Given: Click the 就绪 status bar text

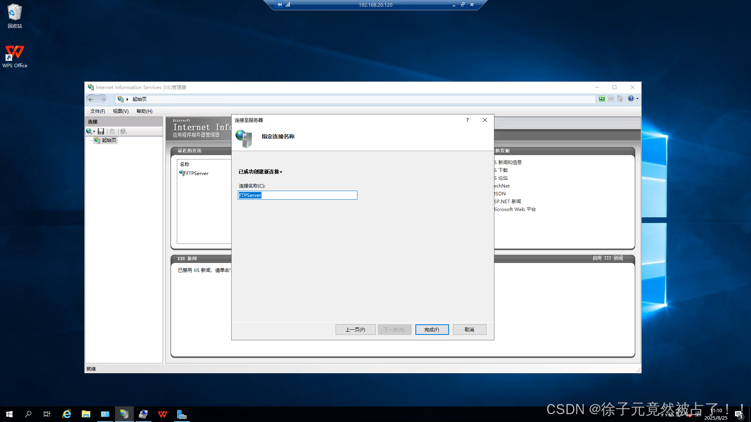Looking at the screenshot, I should (x=91, y=369).
